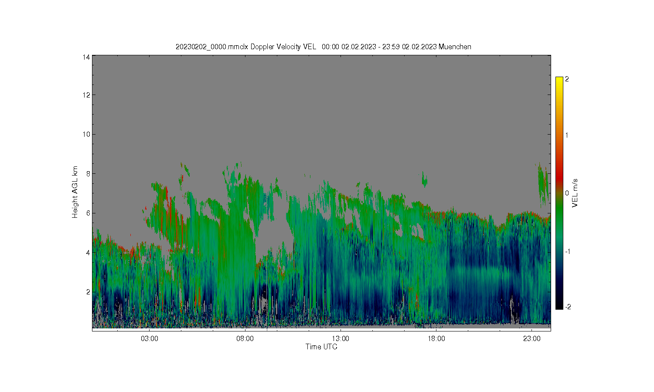This screenshot has width=654, height=392.
Task: Click the 'VEL m/s' colorbar label
Action: coord(575,193)
